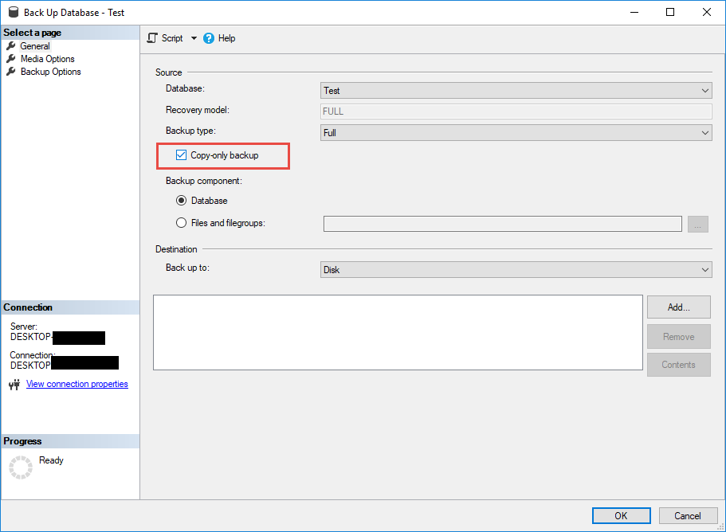Click the empty backup destination list box

397,332
